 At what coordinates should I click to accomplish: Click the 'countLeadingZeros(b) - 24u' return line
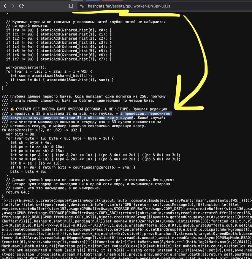tap(73, 167)
